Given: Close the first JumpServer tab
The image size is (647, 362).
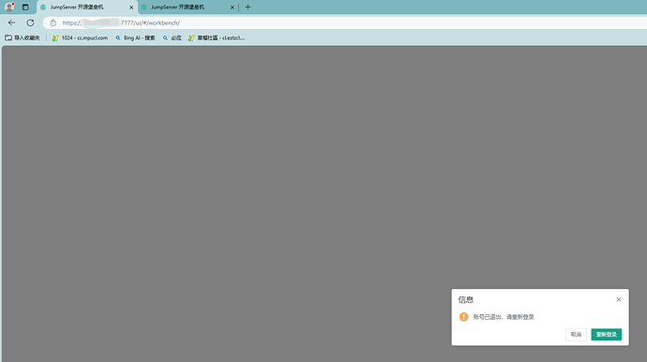Looking at the screenshot, I should [x=131, y=8].
